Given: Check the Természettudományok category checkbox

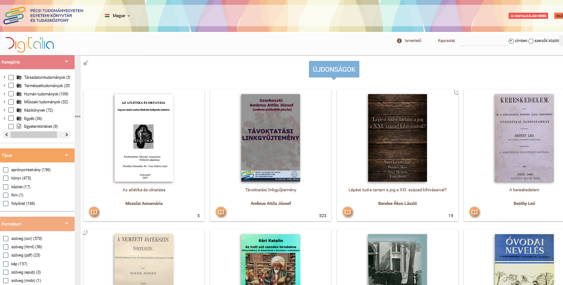Looking at the screenshot, I should (11, 86).
